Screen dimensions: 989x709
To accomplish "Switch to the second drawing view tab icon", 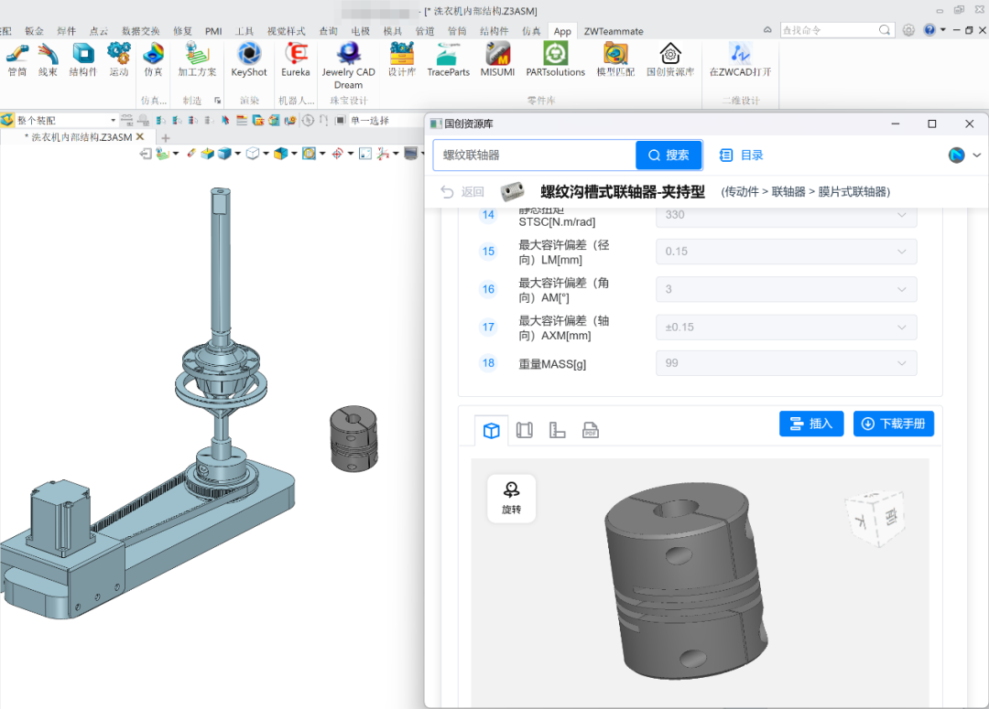I will coord(524,431).
